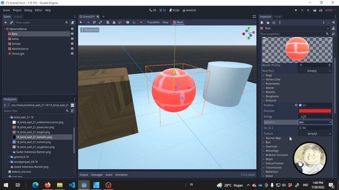
Task: Open Windows Start menu
Action: coord(6,185)
